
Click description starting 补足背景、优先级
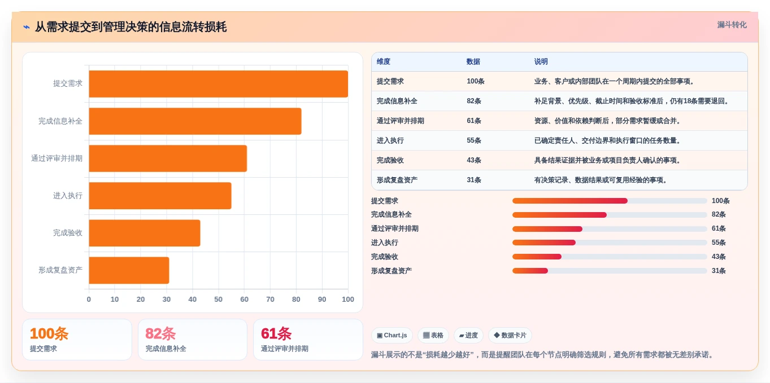633,101
